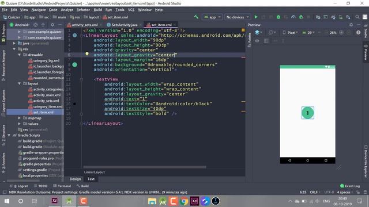The height and width of the screenshot is (207, 369).
Task: Open AVD Manager icon in toolbar
Action: click(341, 17)
